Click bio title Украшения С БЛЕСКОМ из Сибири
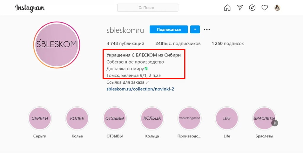This screenshot has height=153, width=303. [x=144, y=55]
